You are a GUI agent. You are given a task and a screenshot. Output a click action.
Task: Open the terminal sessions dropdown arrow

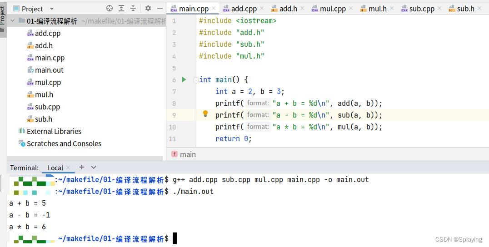pos(93,167)
